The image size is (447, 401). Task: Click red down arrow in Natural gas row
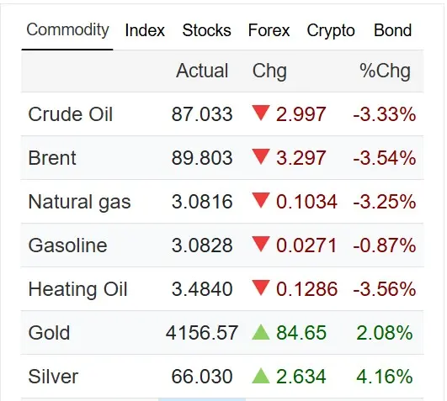[x=261, y=200]
